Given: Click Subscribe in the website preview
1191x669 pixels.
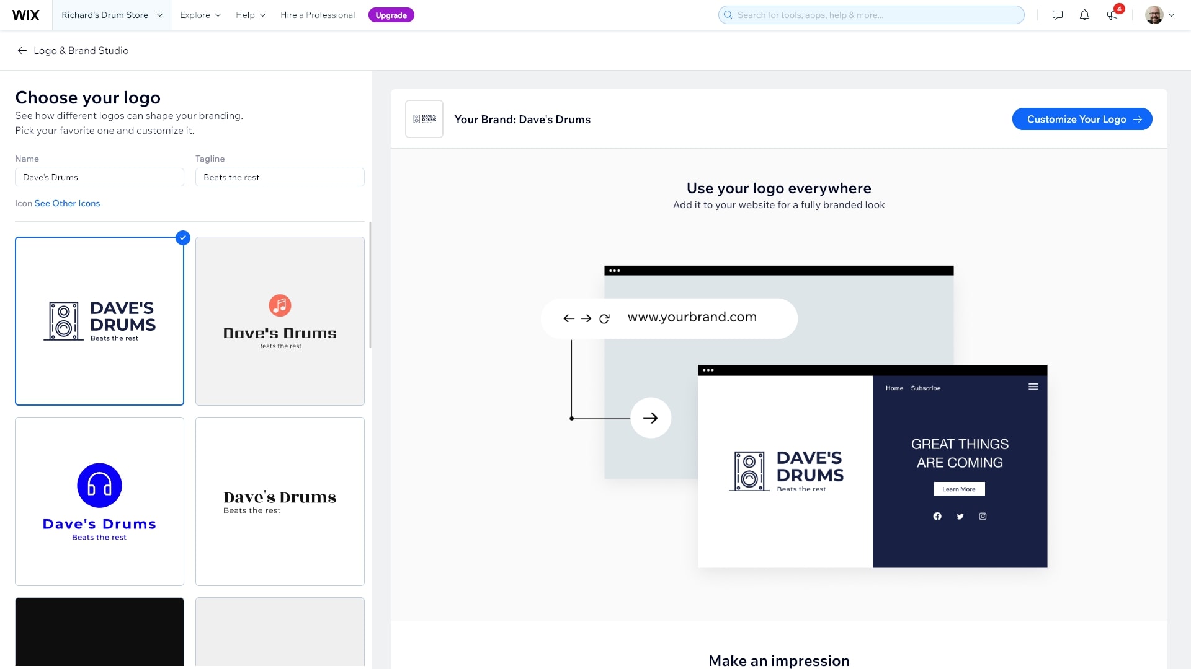Looking at the screenshot, I should point(926,388).
